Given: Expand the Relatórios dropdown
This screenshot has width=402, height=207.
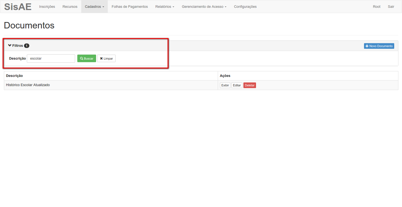Looking at the screenshot, I should [165, 6].
